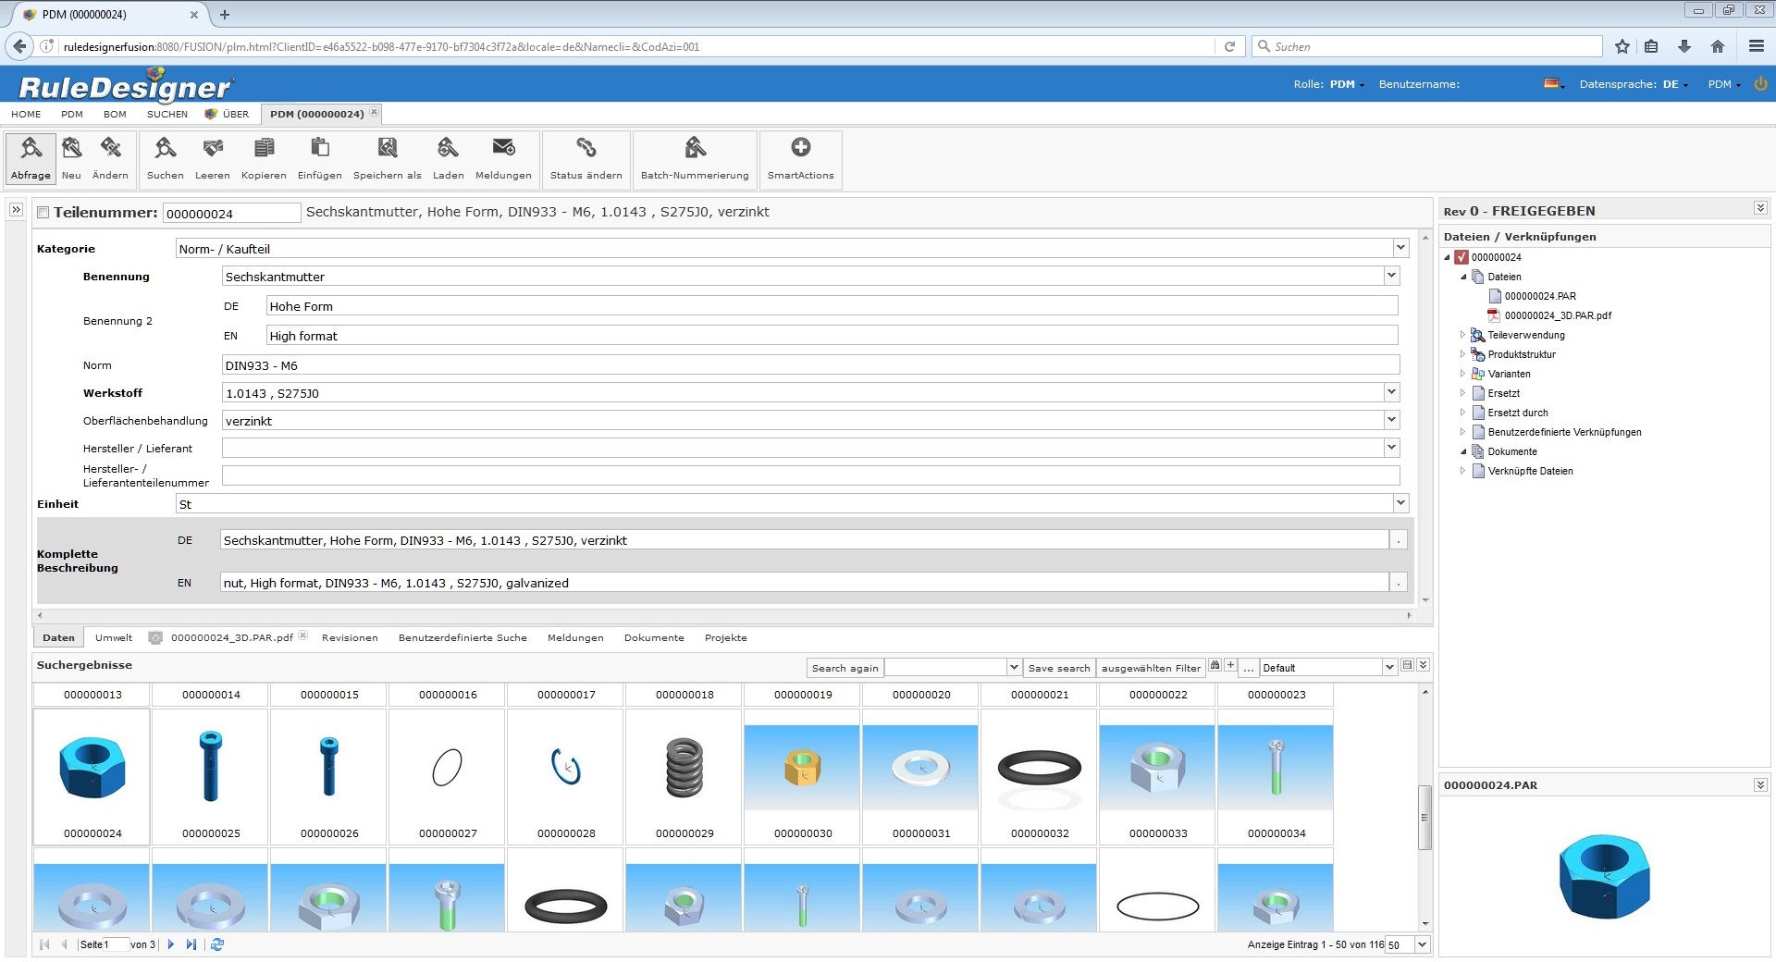This screenshot has width=1776, height=962.
Task: Click the Kopieren toolbar icon
Action: (264, 148)
